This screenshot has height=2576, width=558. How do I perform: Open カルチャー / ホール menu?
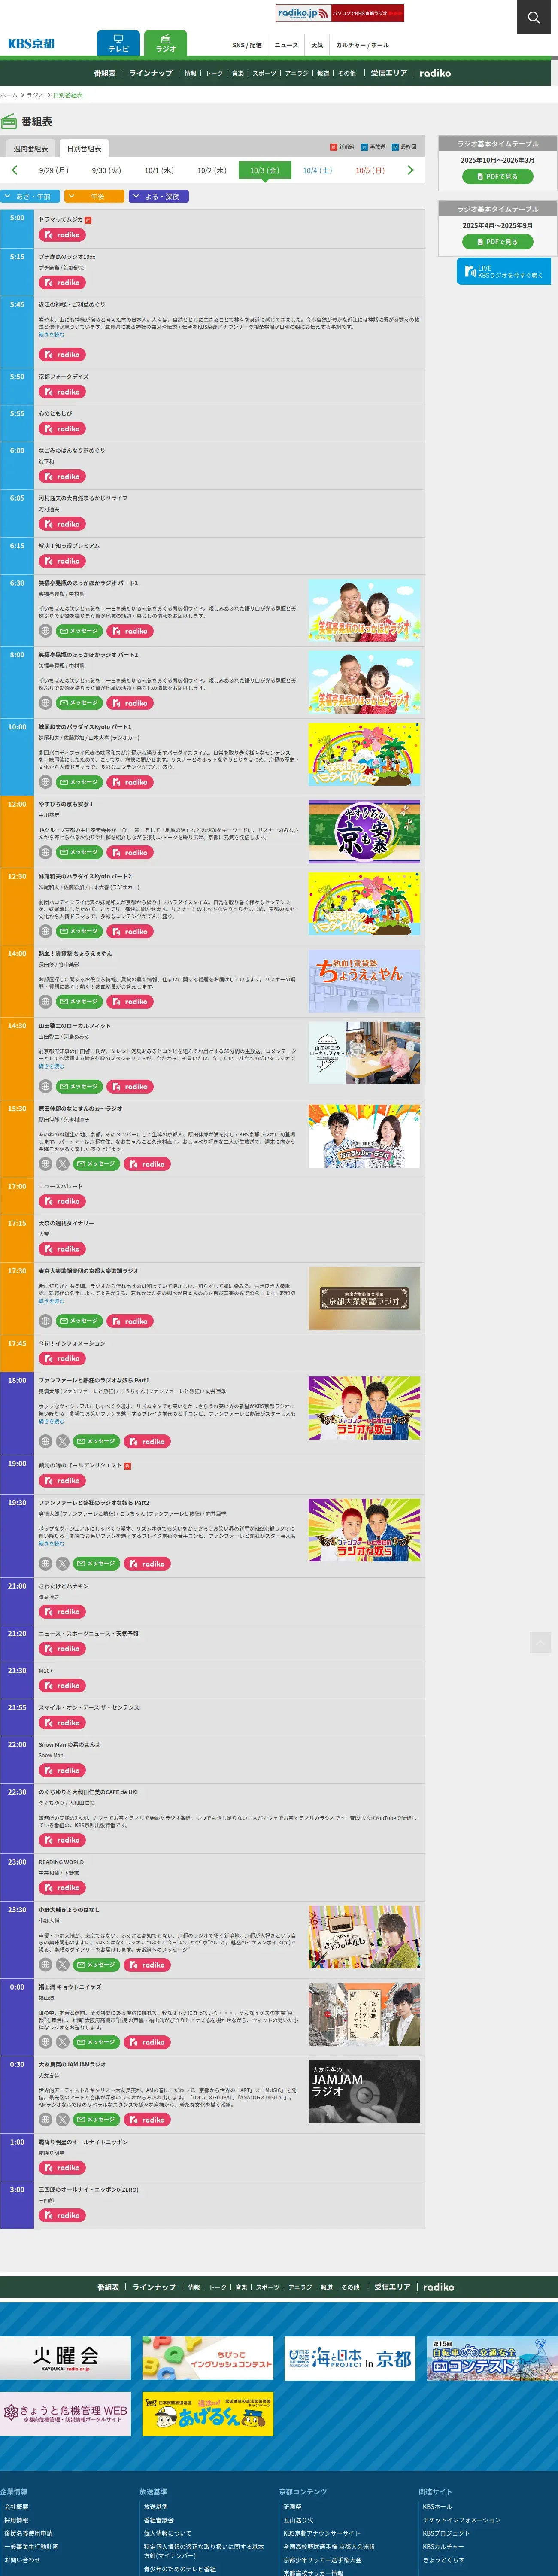362,45
